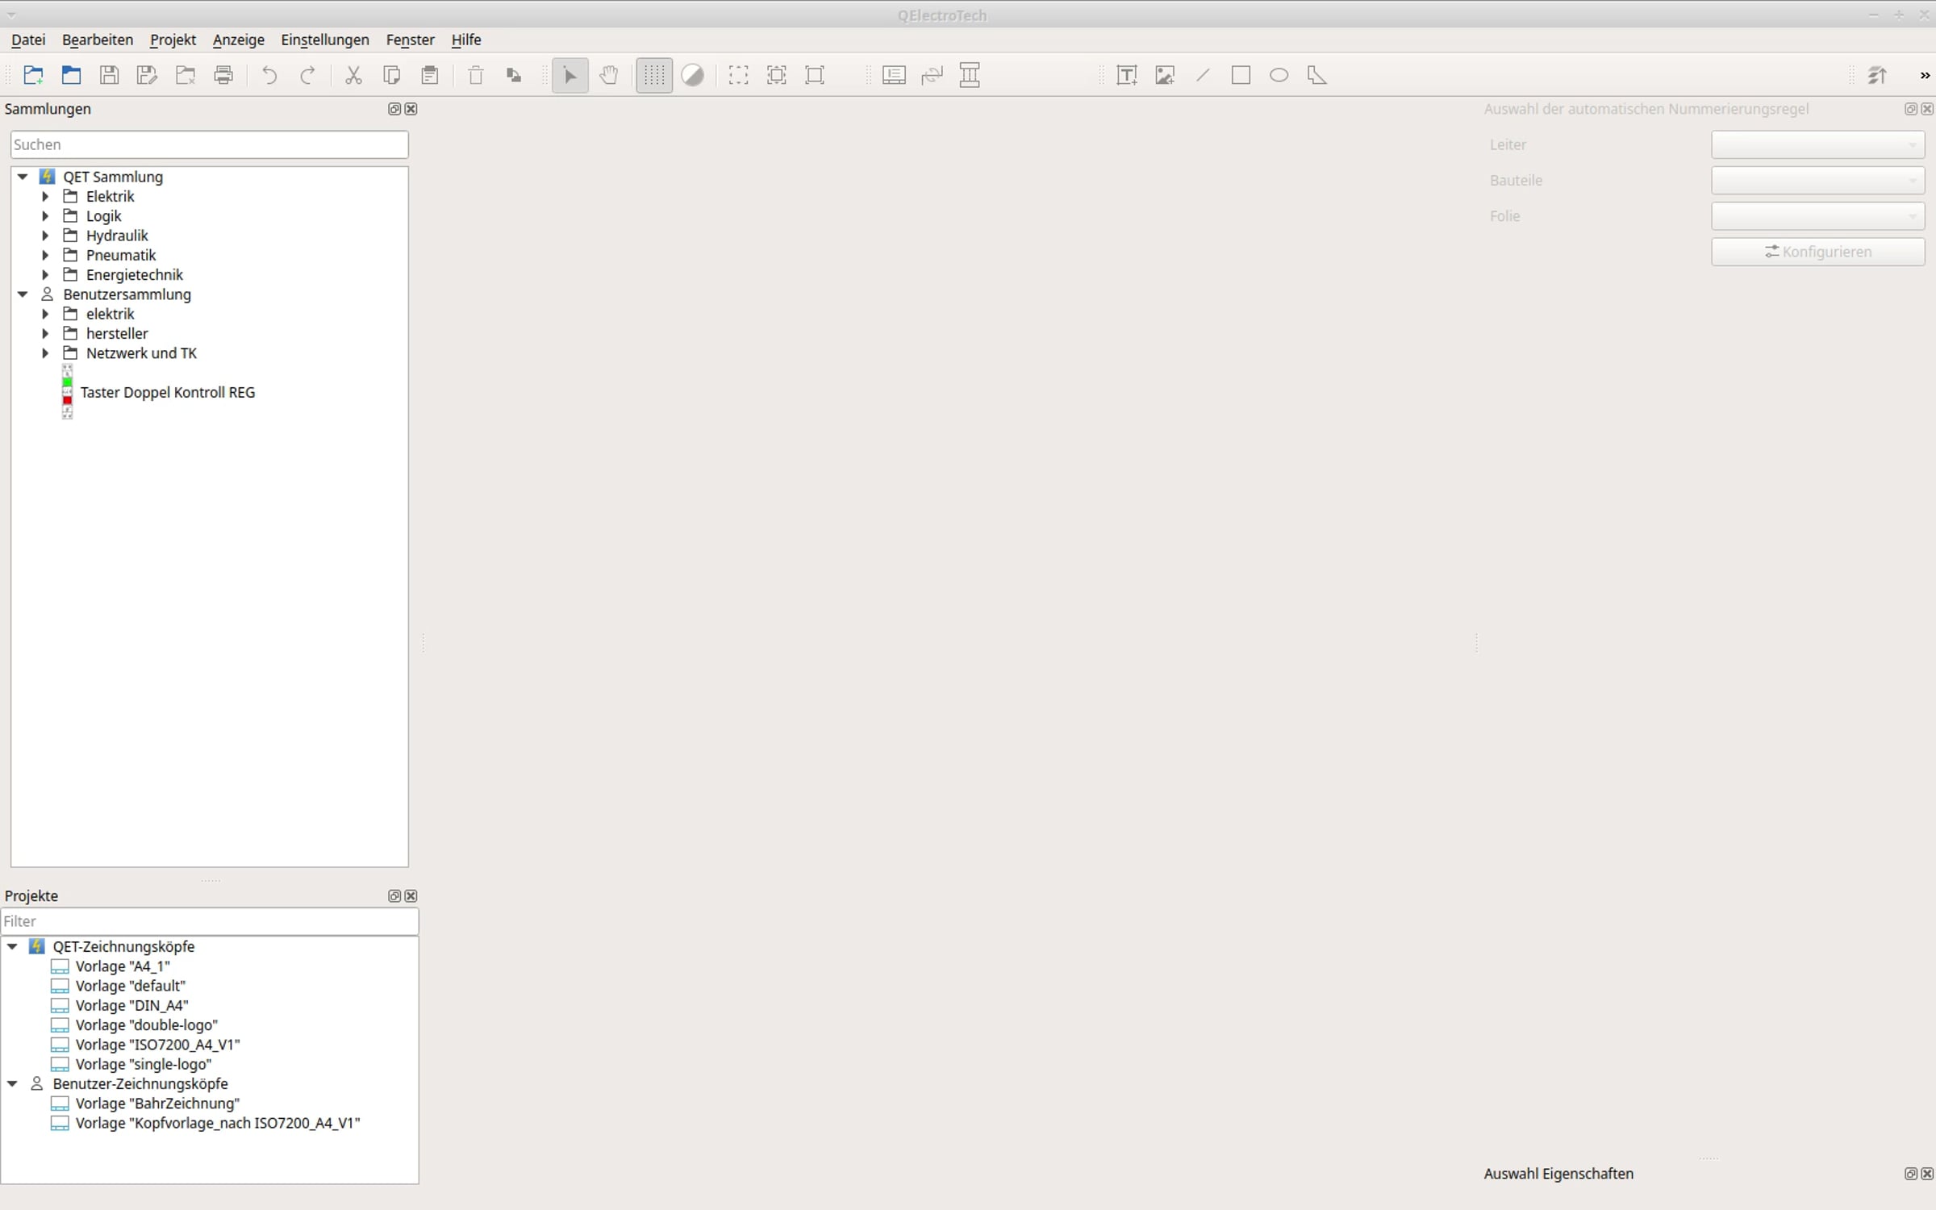Select the line drawing tool
The image size is (1936, 1210).
1203,75
